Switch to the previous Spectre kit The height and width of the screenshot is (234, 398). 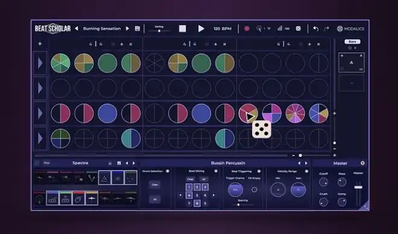(x=127, y=163)
